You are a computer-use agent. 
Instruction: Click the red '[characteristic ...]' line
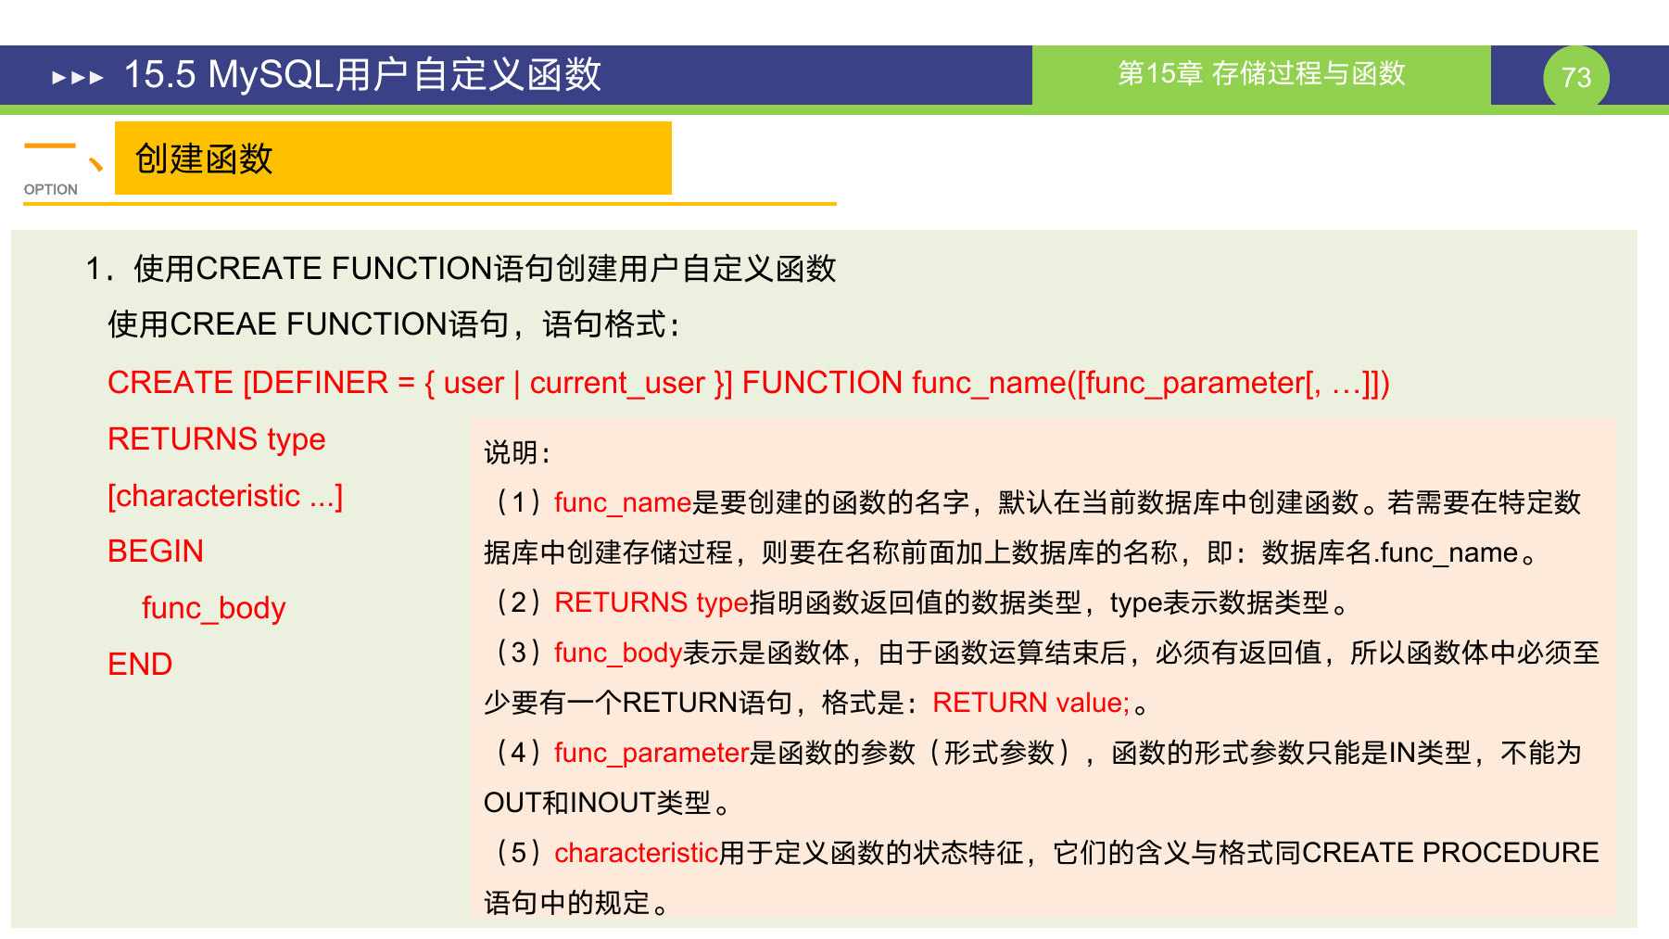pos(225,496)
